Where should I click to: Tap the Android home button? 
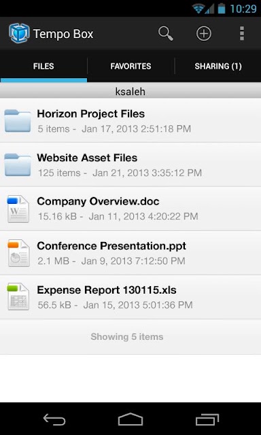click(130, 419)
